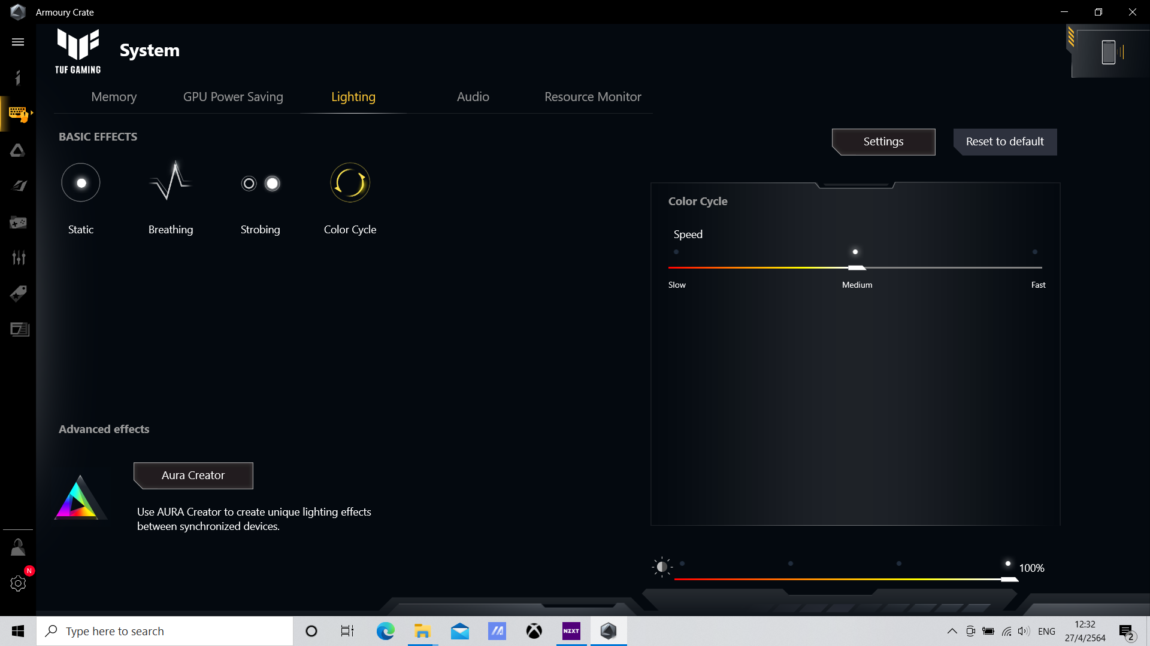The height and width of the screenshot is (646, 1150).
Task: Open File Explorer from the taskbar
Action: 422,631
